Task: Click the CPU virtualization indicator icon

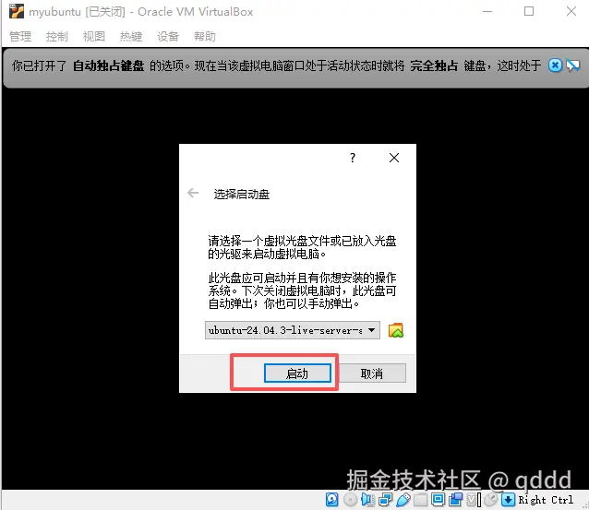Action: pos(471,500)
